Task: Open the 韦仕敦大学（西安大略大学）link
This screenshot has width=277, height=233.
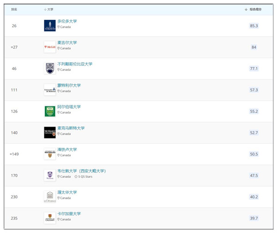Action: coord(82,171)
